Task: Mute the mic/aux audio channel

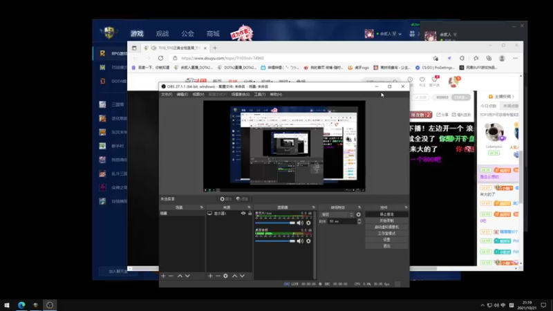Action: pos(300,223)
